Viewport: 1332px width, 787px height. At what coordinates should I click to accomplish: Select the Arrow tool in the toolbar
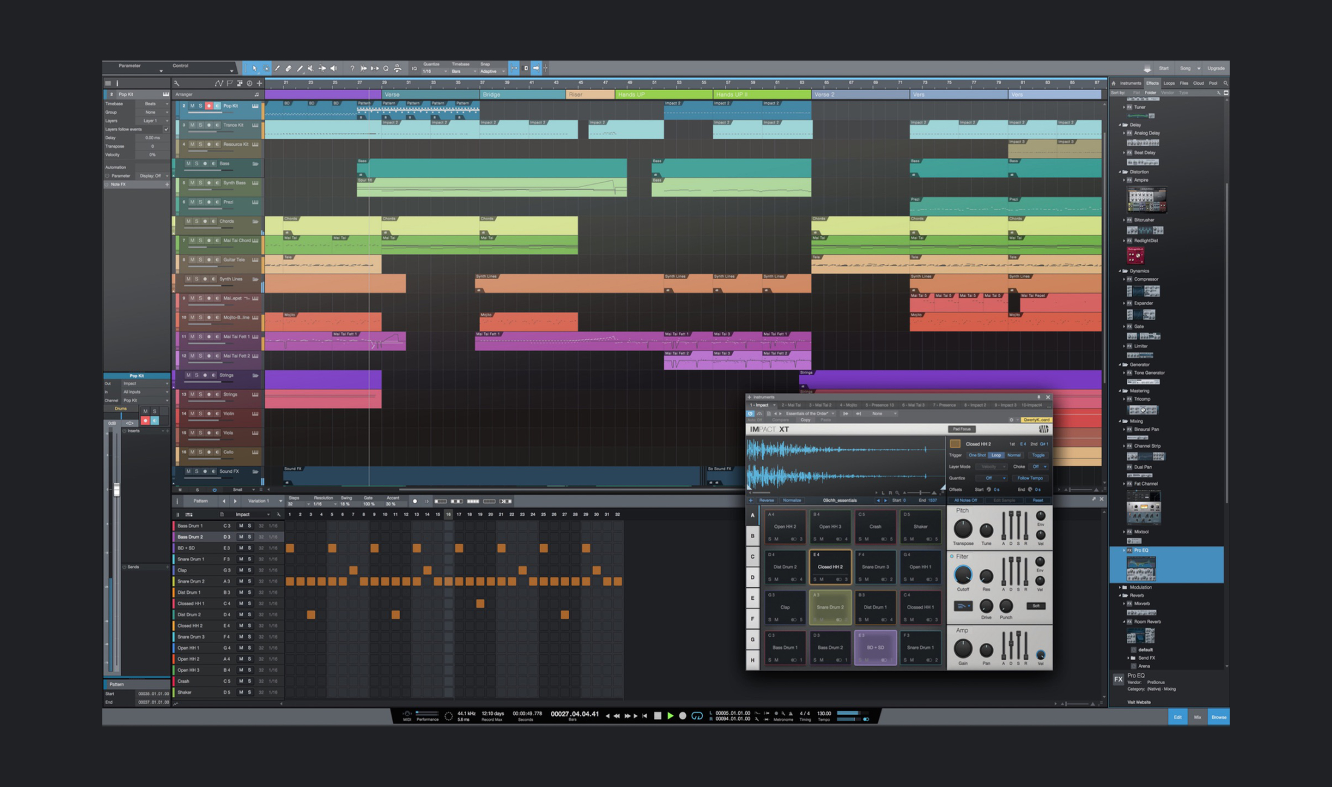point(255,68)
